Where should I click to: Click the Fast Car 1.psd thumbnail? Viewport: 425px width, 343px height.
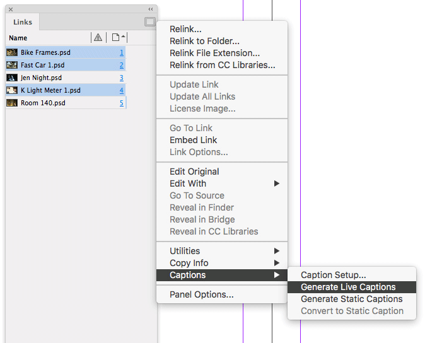point(12,65)
